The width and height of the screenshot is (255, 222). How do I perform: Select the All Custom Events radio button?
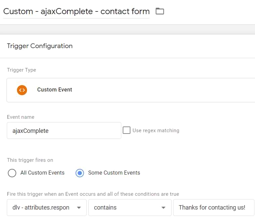(12, 173)
